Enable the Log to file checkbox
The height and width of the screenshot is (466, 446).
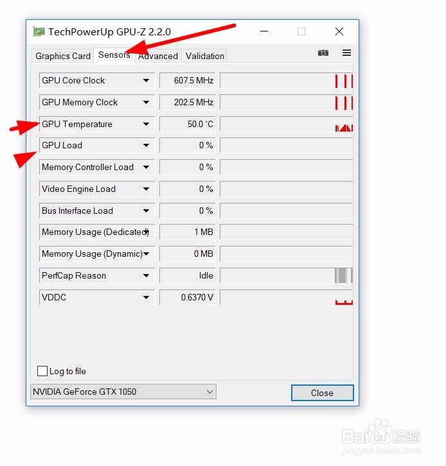tap(42, 371)
